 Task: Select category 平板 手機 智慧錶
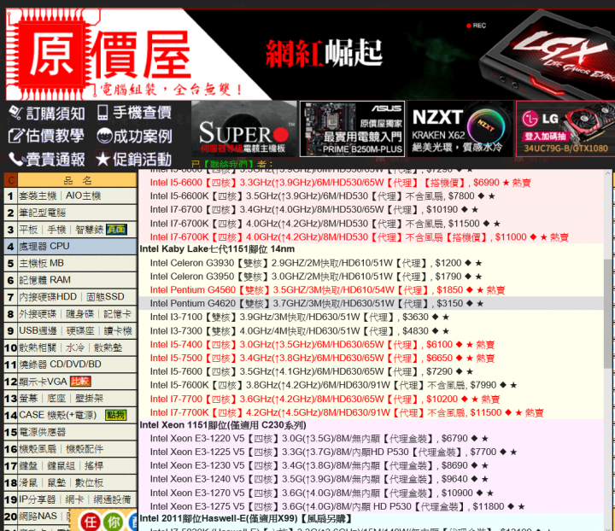(77, 230)
